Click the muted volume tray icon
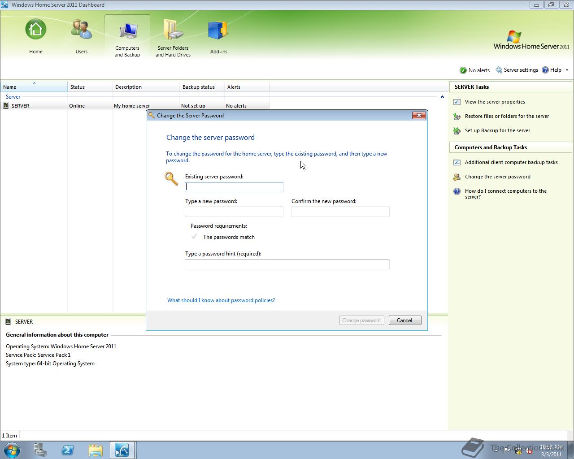 [529, 450]
